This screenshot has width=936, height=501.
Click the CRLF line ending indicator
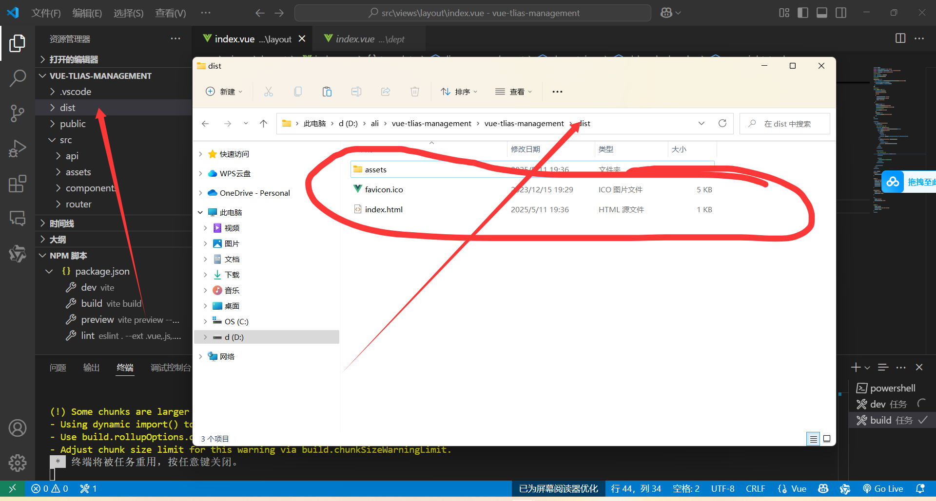point(755,489)
